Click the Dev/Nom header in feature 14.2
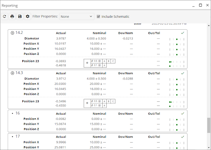This screenshot has width=211, height=150. [126, 33]
